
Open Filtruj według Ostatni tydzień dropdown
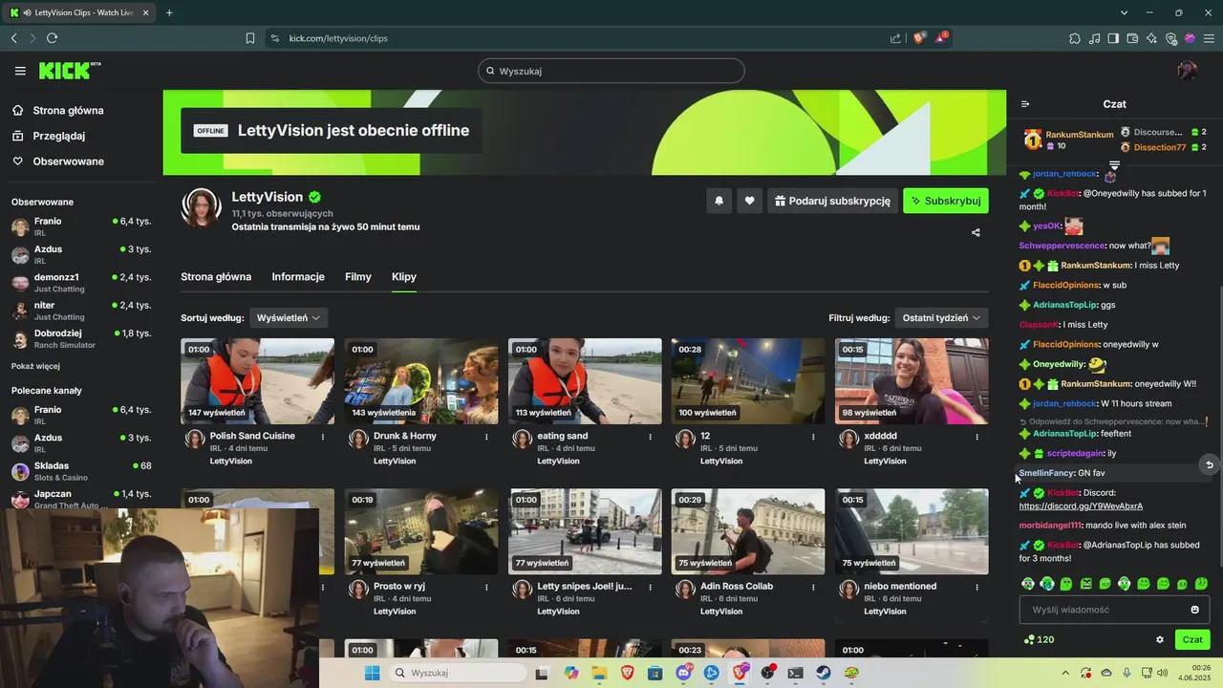tap(941, 317)
